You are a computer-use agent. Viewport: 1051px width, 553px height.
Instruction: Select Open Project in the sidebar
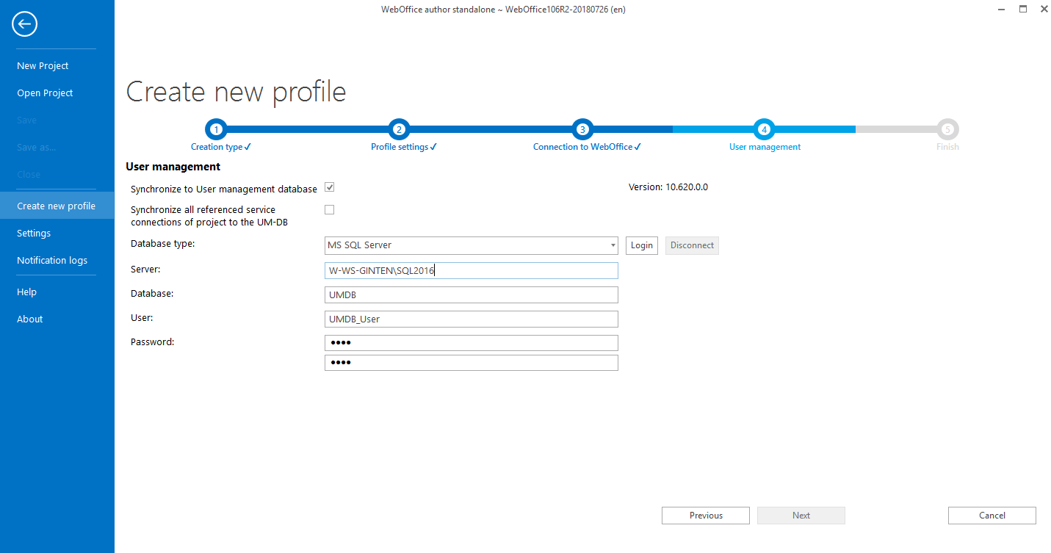click(45, 93)
